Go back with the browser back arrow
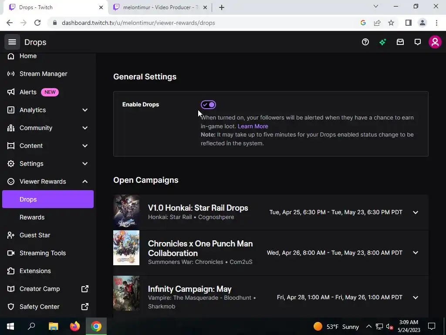This screenshot has width=446, height=335. click(x=10, y=23)
